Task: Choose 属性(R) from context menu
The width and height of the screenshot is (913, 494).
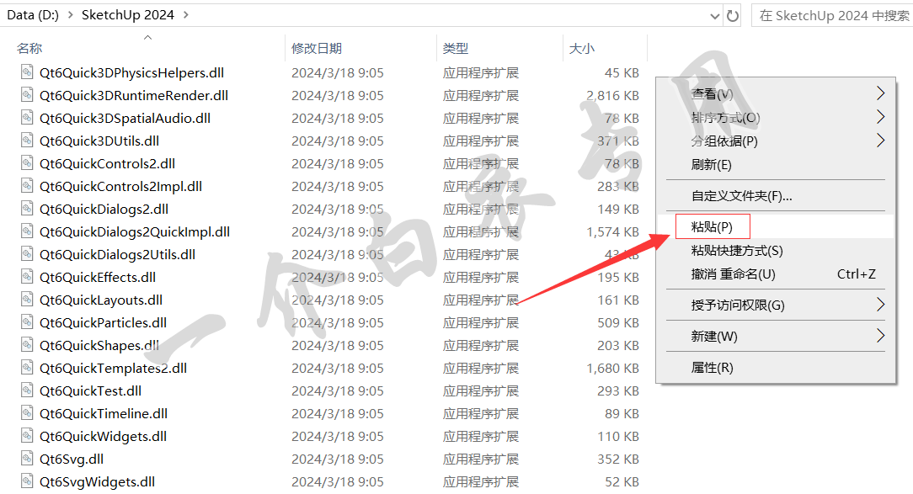Action: coord(776,368)
